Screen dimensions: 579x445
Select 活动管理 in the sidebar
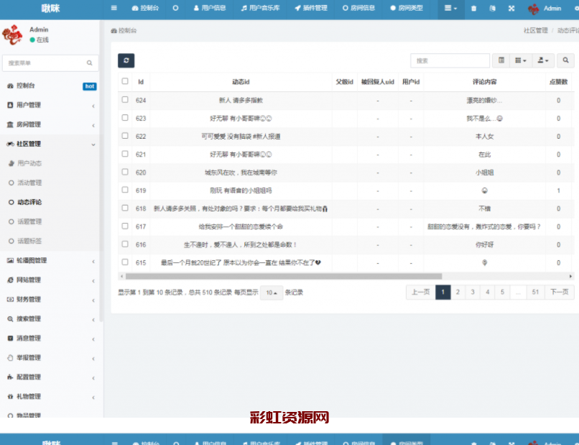pyautogui.click(x=29, y=183)
